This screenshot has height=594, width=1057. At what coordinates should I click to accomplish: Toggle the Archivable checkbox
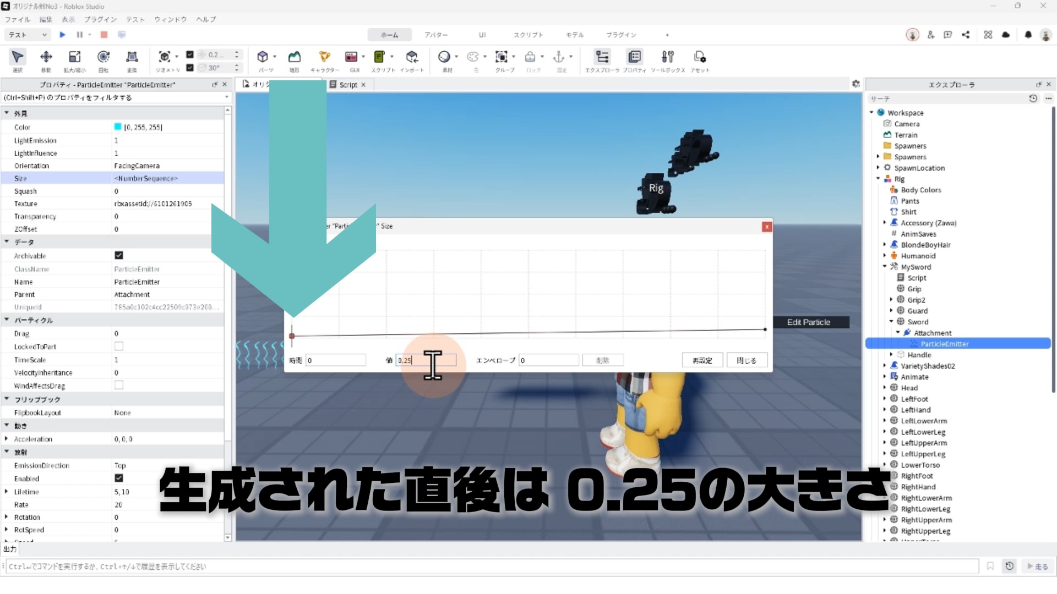(119, 255)
